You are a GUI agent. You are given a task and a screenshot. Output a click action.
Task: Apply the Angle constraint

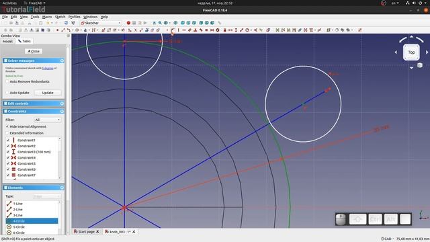(255, 30)
